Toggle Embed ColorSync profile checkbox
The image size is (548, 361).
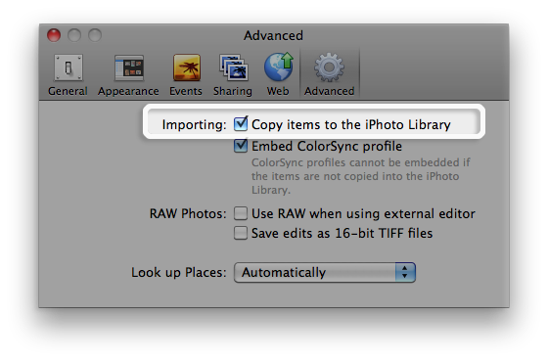coord(241,146)
